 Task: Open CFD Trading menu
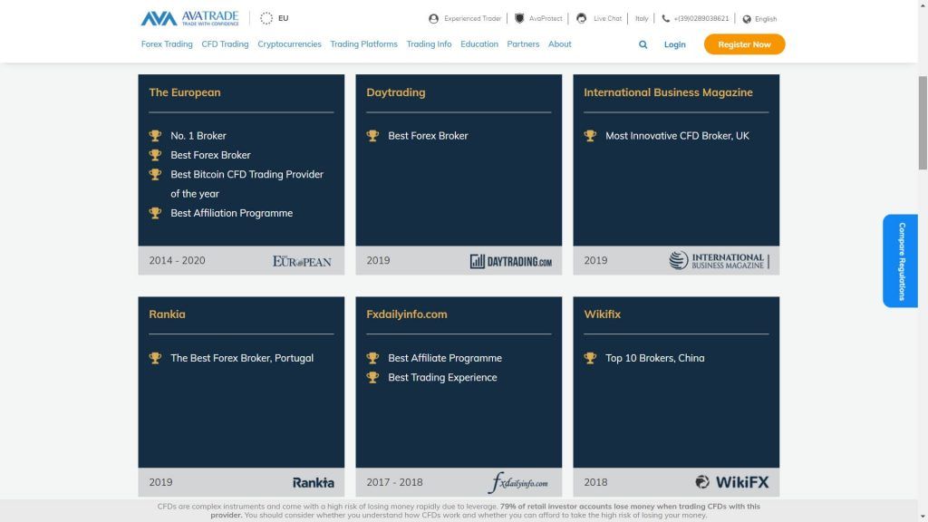pyautogui.click(x=225, y=44)
